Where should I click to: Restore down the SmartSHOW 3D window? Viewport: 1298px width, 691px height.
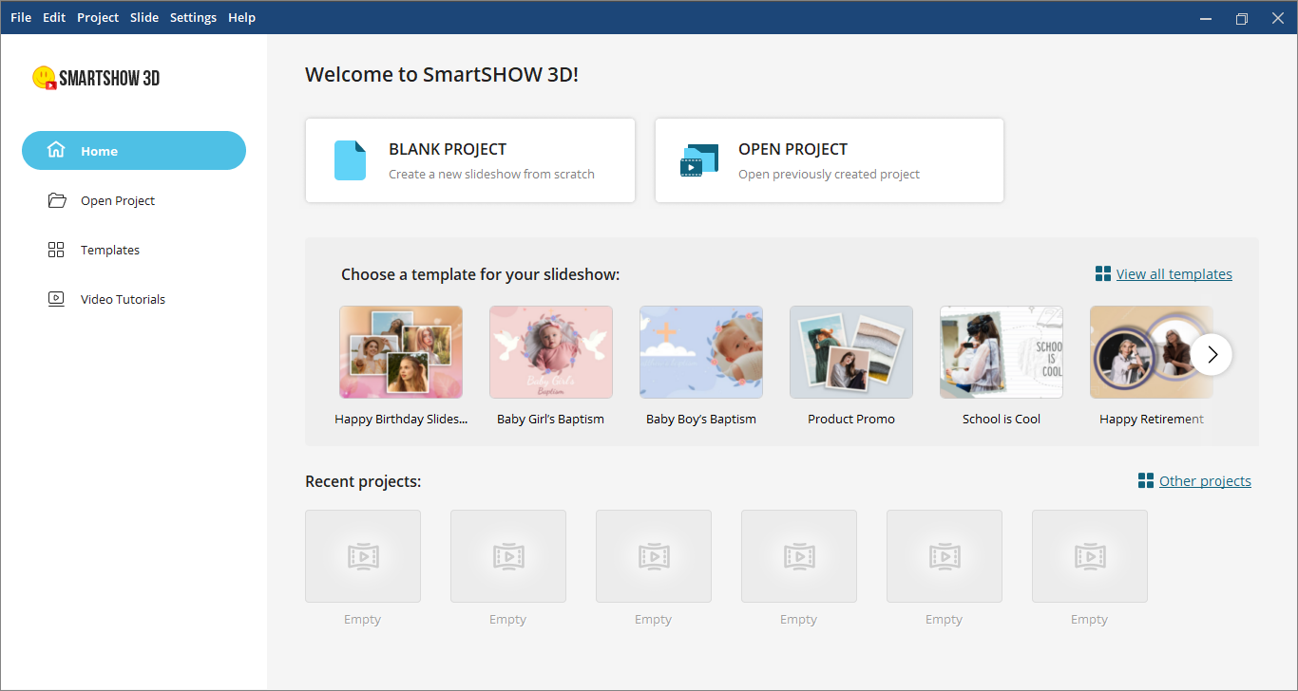click(x=1241, y=18)
